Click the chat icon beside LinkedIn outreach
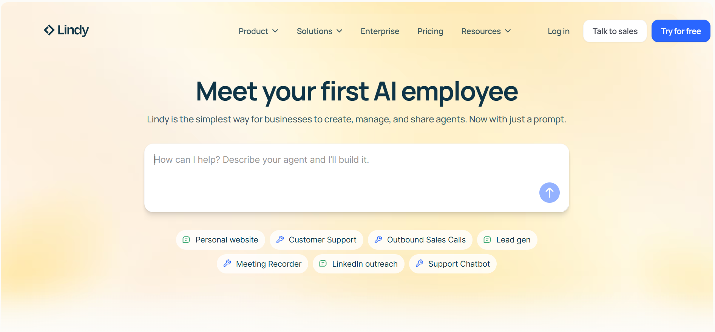The height and width of the screenshot is (332, 715). coord(323,264)
